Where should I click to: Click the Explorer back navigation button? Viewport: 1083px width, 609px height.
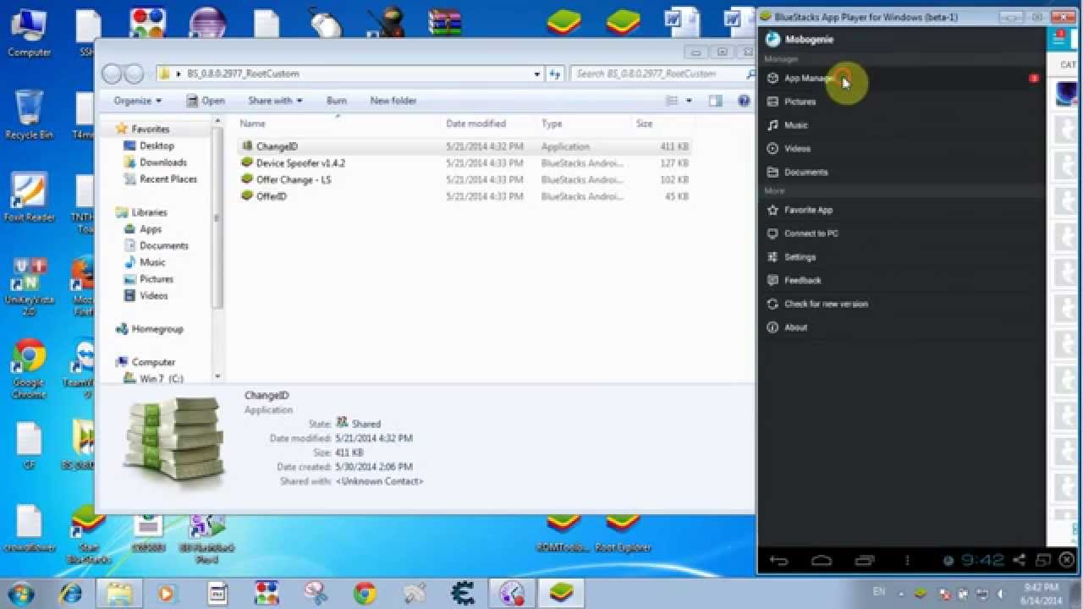[x=112, y=74]
